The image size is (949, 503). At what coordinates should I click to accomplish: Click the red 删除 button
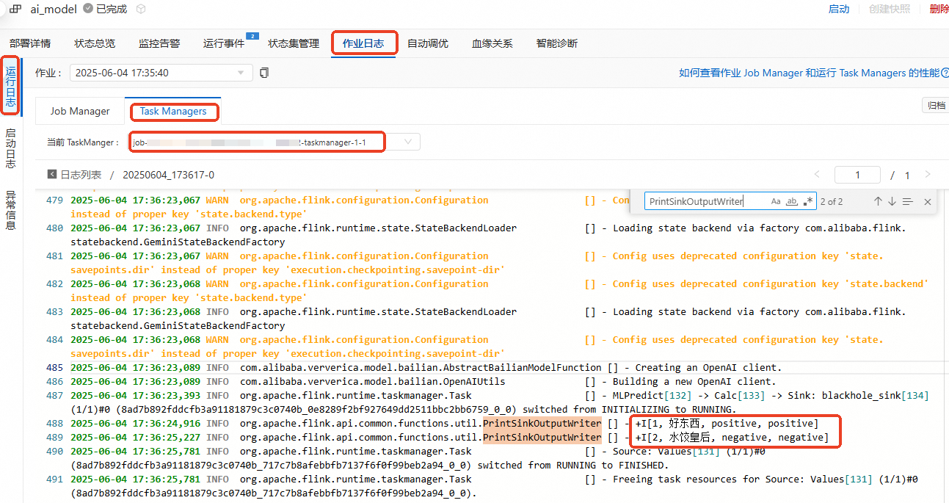coord(939,9)
